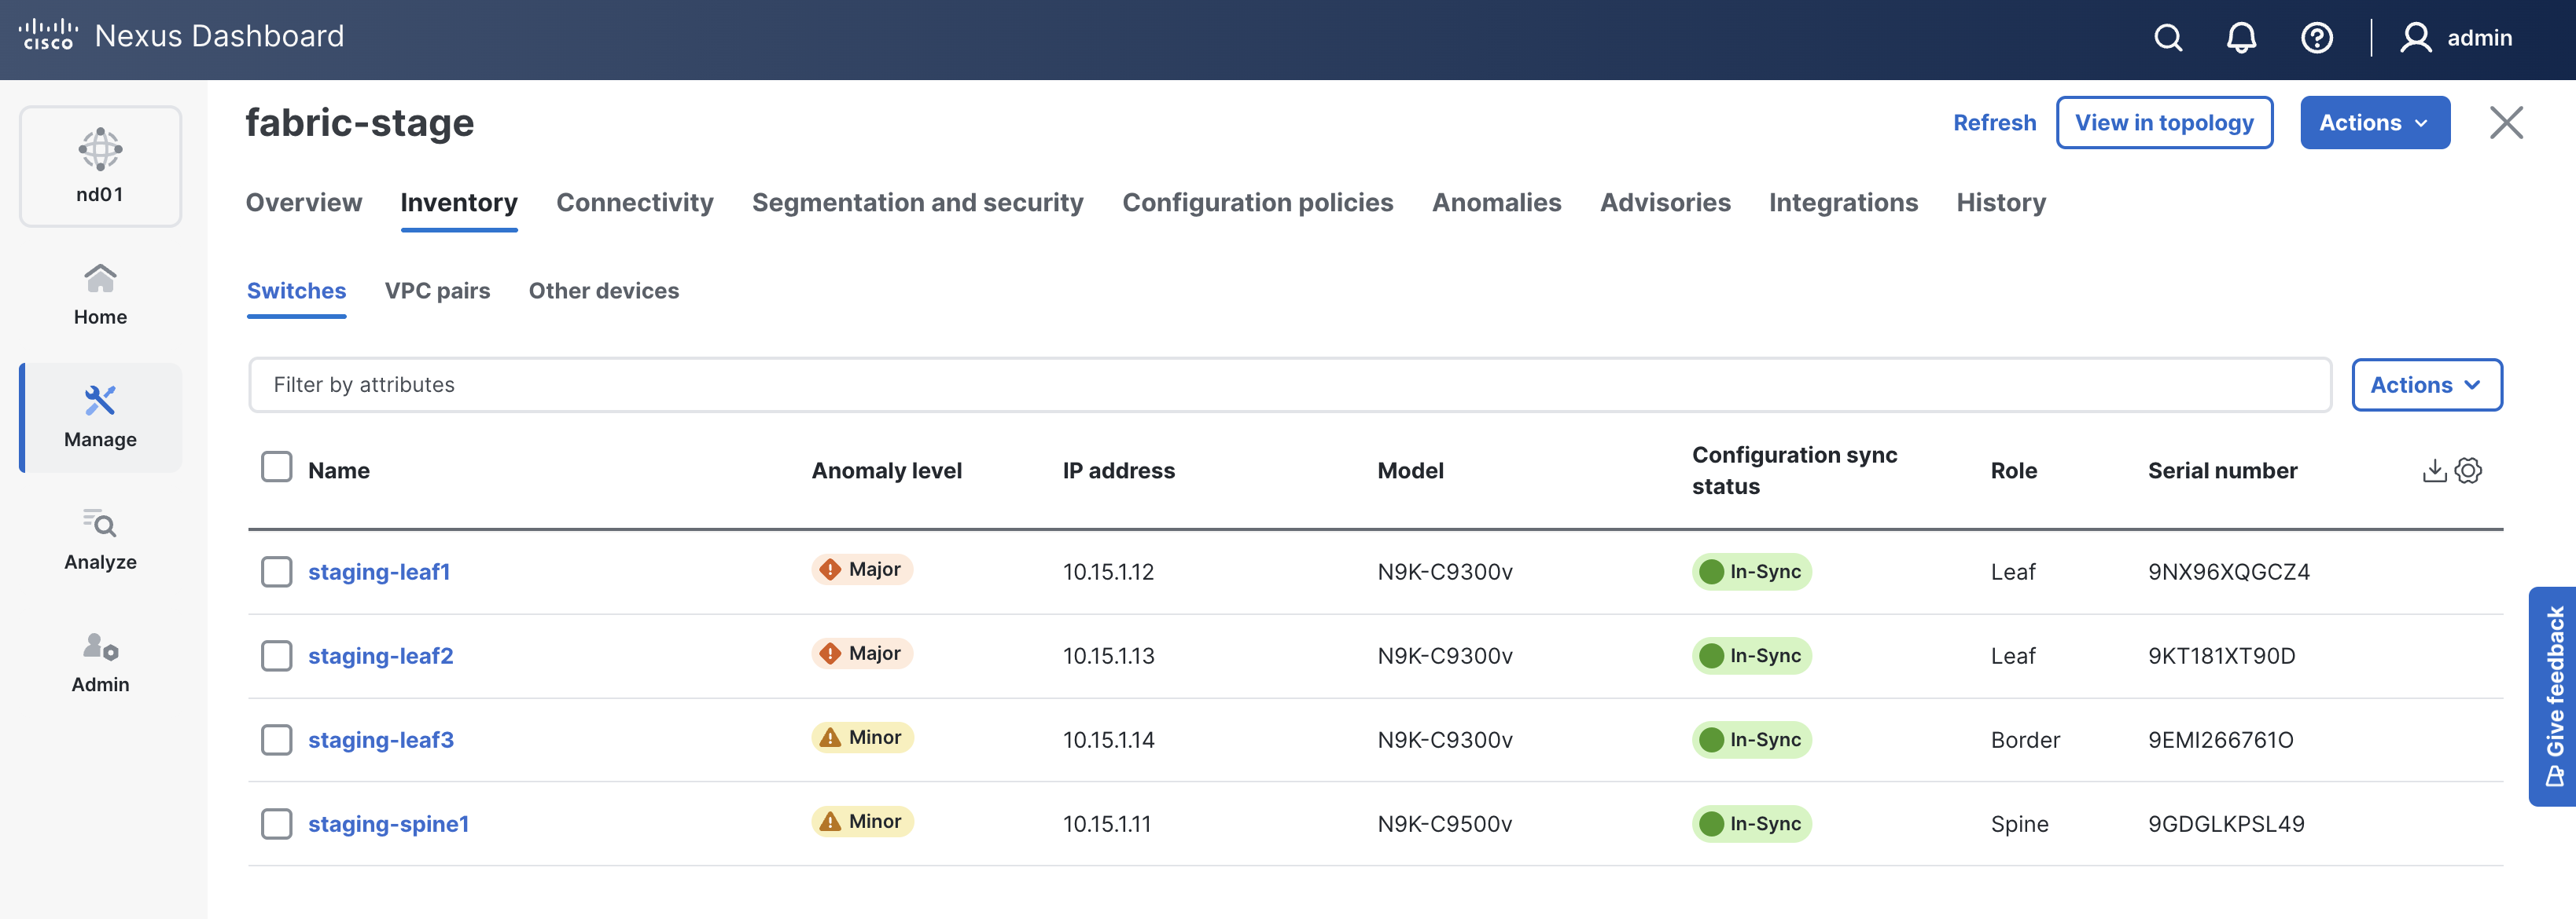The width and height of the screenshot is (2576, 919).
Task: Click the search magnifier icon in header
Action: (2167, 38)
